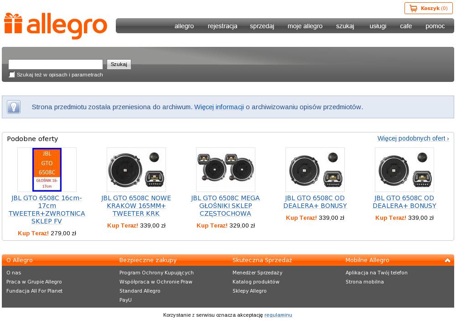Open Aplikacja na Twój telefon link
Screen dimensions: 456x324
(376, 273)
